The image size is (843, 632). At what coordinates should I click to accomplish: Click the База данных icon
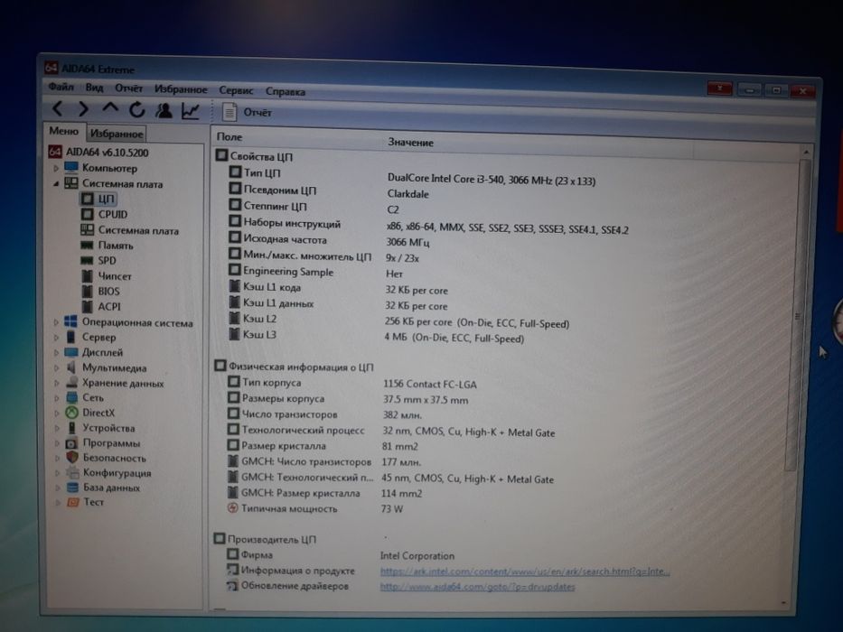72,488
